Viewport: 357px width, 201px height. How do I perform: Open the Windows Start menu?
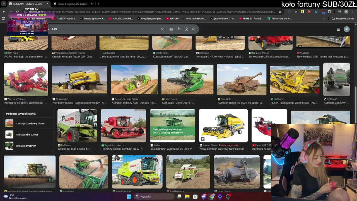(129, 197)
